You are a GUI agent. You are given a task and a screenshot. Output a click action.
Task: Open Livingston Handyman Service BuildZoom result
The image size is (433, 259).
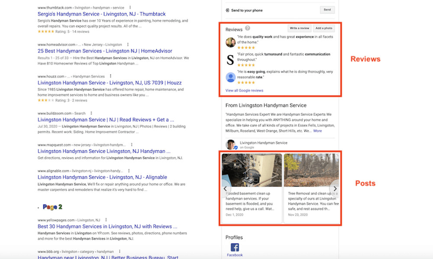coord(106,120)
